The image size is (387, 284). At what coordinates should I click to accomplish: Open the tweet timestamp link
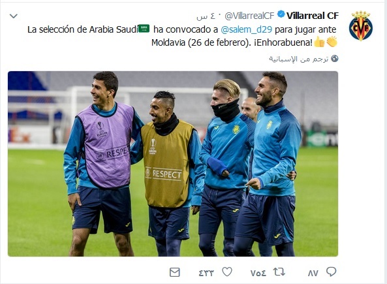coord(206,16)
